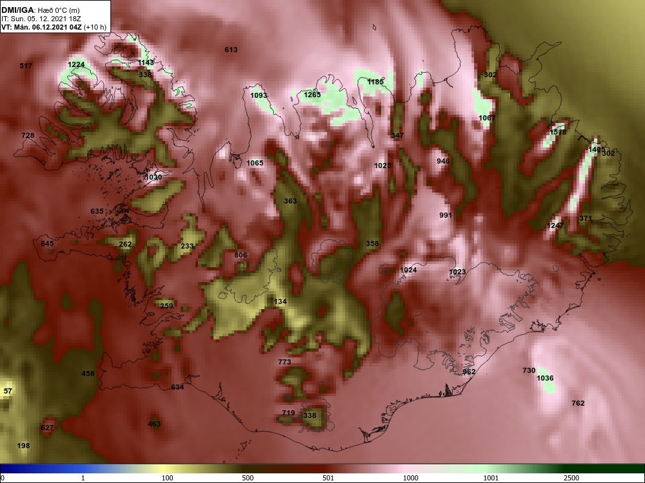Click the color scale label 500
Screen dimensions: 645x483
[248, 478]
